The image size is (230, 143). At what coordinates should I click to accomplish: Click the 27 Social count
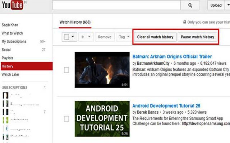[x=43, y=50]
